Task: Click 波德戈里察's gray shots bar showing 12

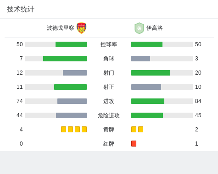Action: (75, 73)
